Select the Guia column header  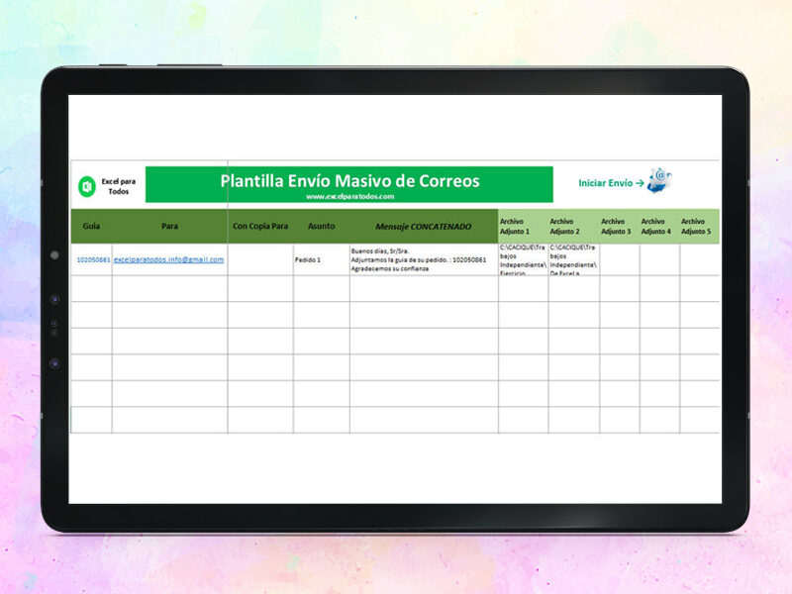pos(91,226)
